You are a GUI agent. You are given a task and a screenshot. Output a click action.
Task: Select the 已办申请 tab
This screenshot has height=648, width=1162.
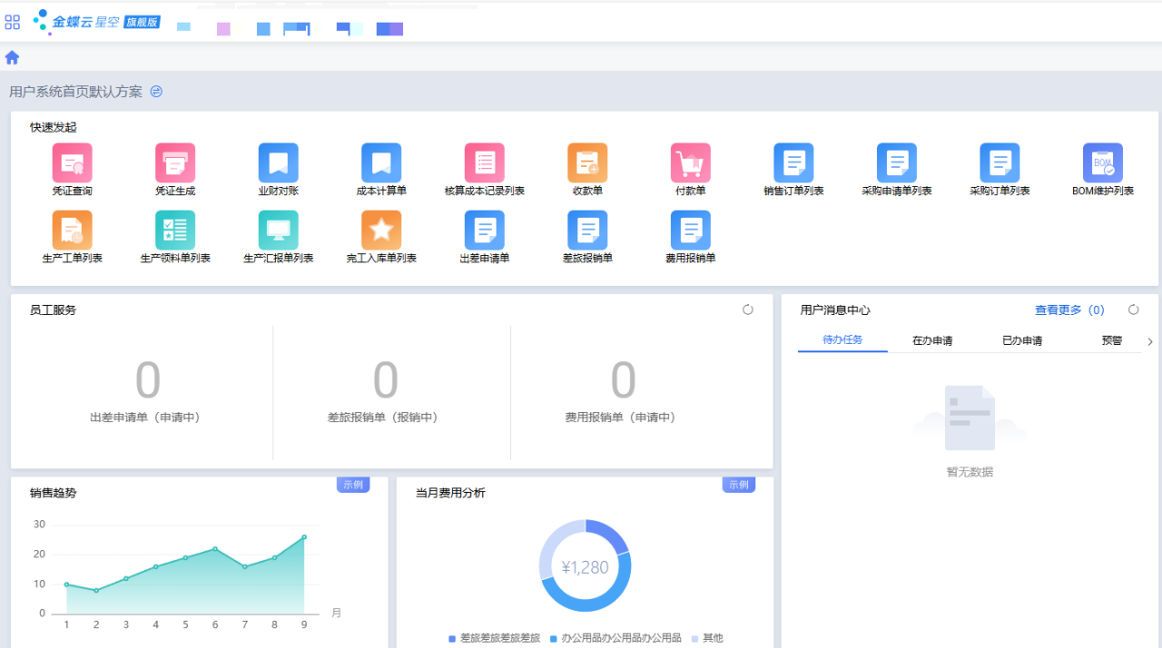point(1021,341)
